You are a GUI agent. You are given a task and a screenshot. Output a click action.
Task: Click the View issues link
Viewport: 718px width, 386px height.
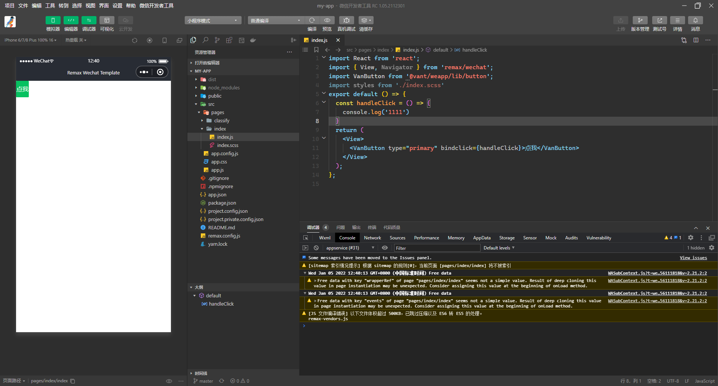click(x=693, y=258)
